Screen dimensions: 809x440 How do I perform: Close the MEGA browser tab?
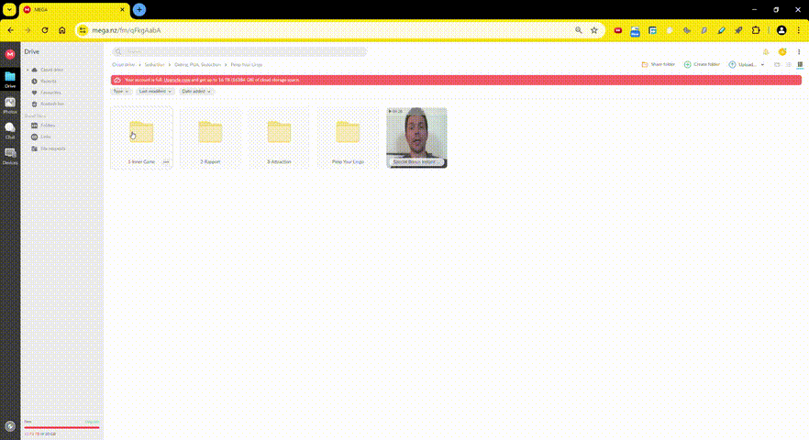pyautogui.click(x=122, y=10)
